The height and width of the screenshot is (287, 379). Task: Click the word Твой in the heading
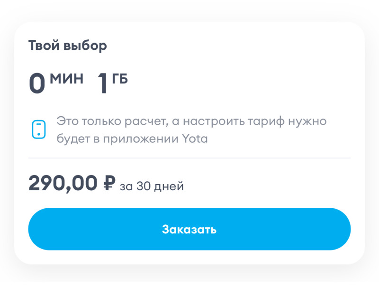(x=43, y=46)
